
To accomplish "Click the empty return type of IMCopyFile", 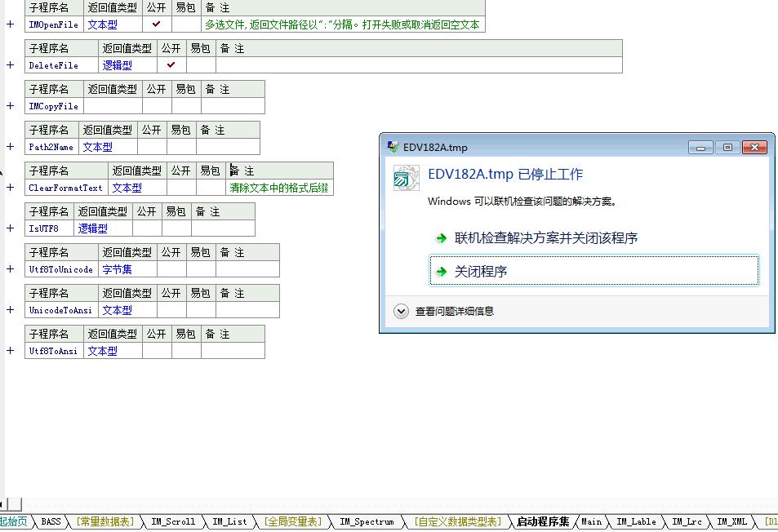I will tap(113, 106).
